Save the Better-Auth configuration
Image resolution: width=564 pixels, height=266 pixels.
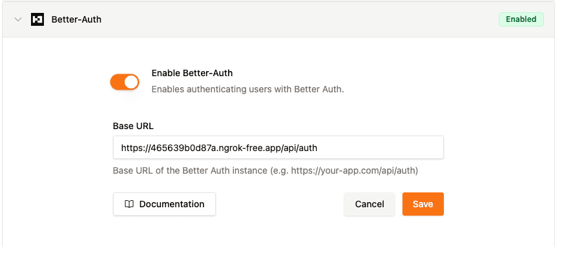423,204
